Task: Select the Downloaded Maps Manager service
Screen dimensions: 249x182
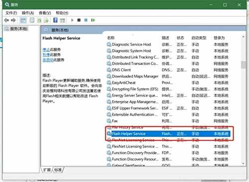Action: point(135,76)
